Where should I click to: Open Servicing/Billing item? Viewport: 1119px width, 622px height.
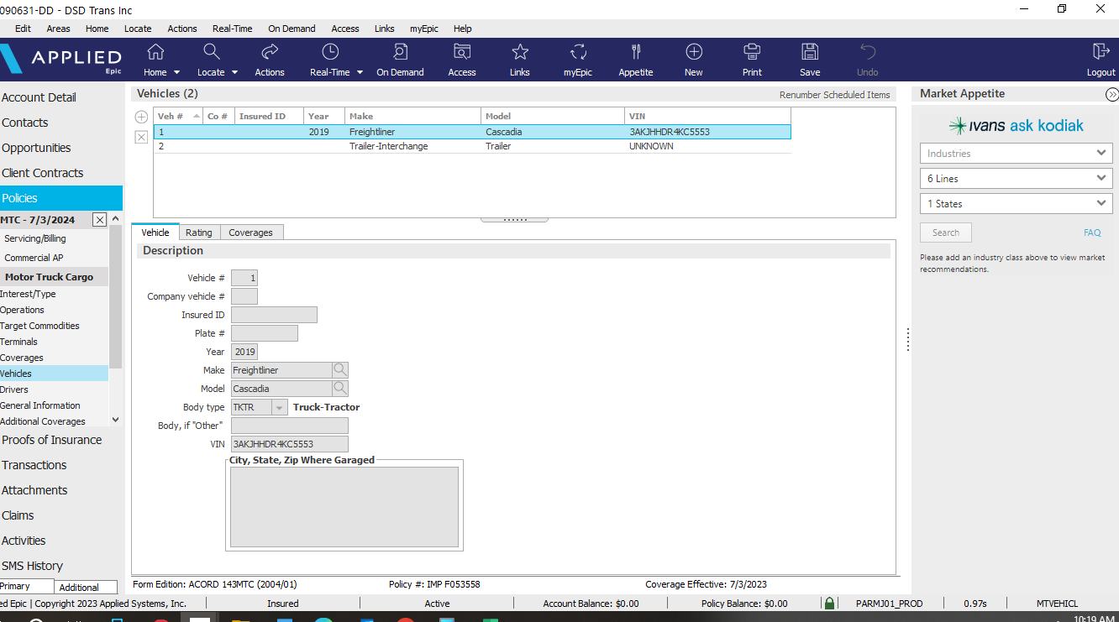(34, 238)
